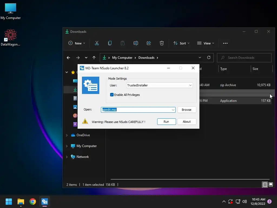Select the Downloads arrow icon in sidebar
The height and width of the screenshot is (208, 277).
(75, 90)
